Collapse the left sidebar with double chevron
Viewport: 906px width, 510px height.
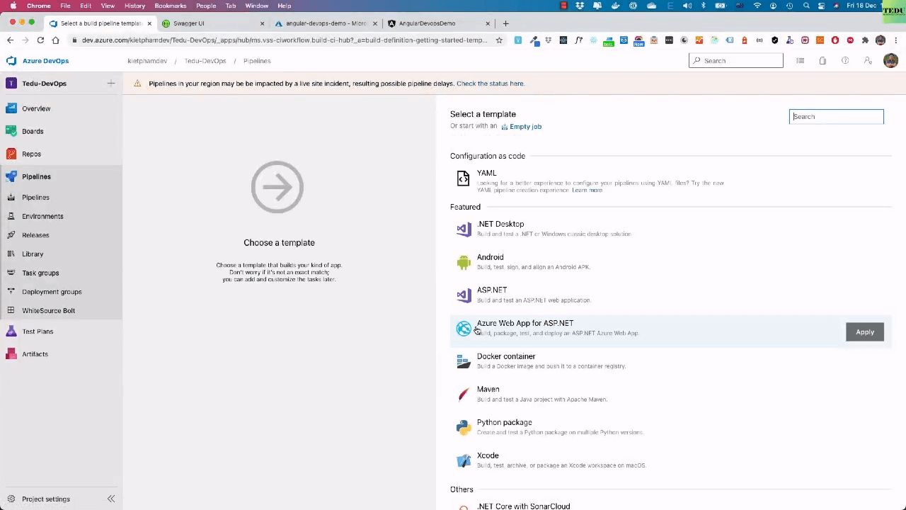(111, 499)
